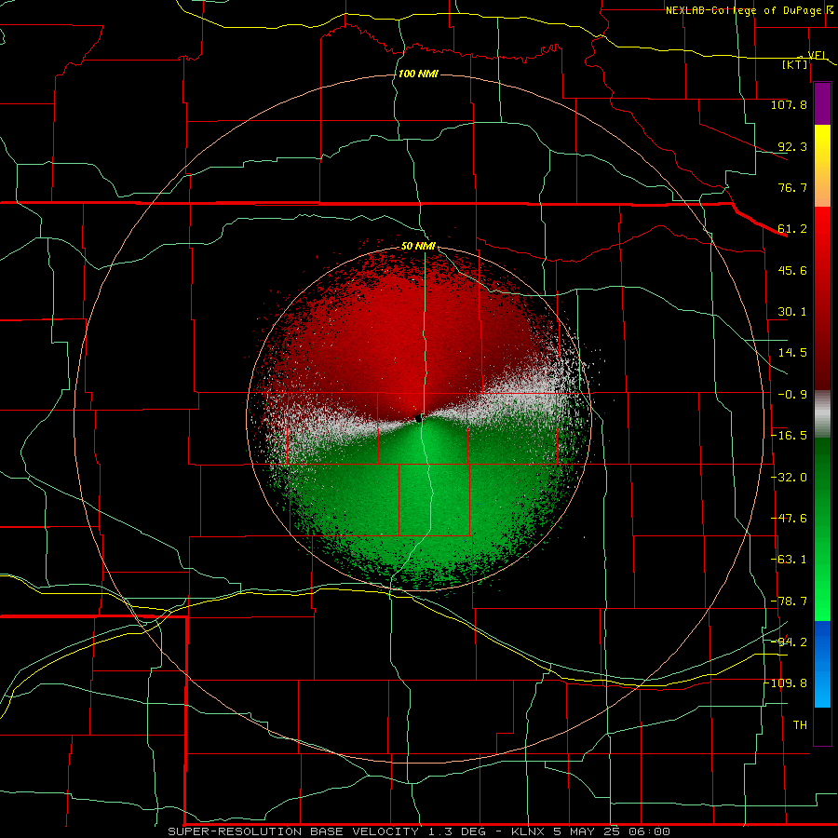The width and height of the screenshot is (838, 838).
Task: Click the [KT] units label
Action: [x=794, y=64]
